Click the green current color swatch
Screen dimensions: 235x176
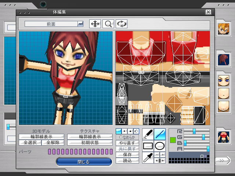[173, 140]
